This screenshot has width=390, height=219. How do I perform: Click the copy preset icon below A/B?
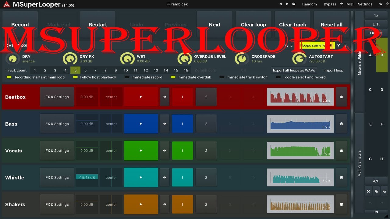point(376,191)
